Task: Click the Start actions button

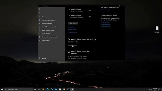Action: [73, 23]
